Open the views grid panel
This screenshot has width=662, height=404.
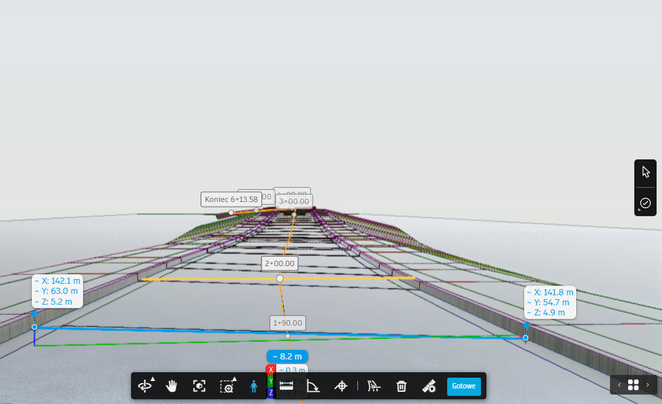pyautogui.click(x=633, y=385)
